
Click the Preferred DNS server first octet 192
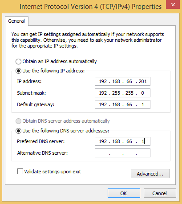click(x=103, y=141)
